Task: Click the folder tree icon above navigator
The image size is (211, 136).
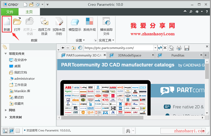Action: (x=5, y=47)
